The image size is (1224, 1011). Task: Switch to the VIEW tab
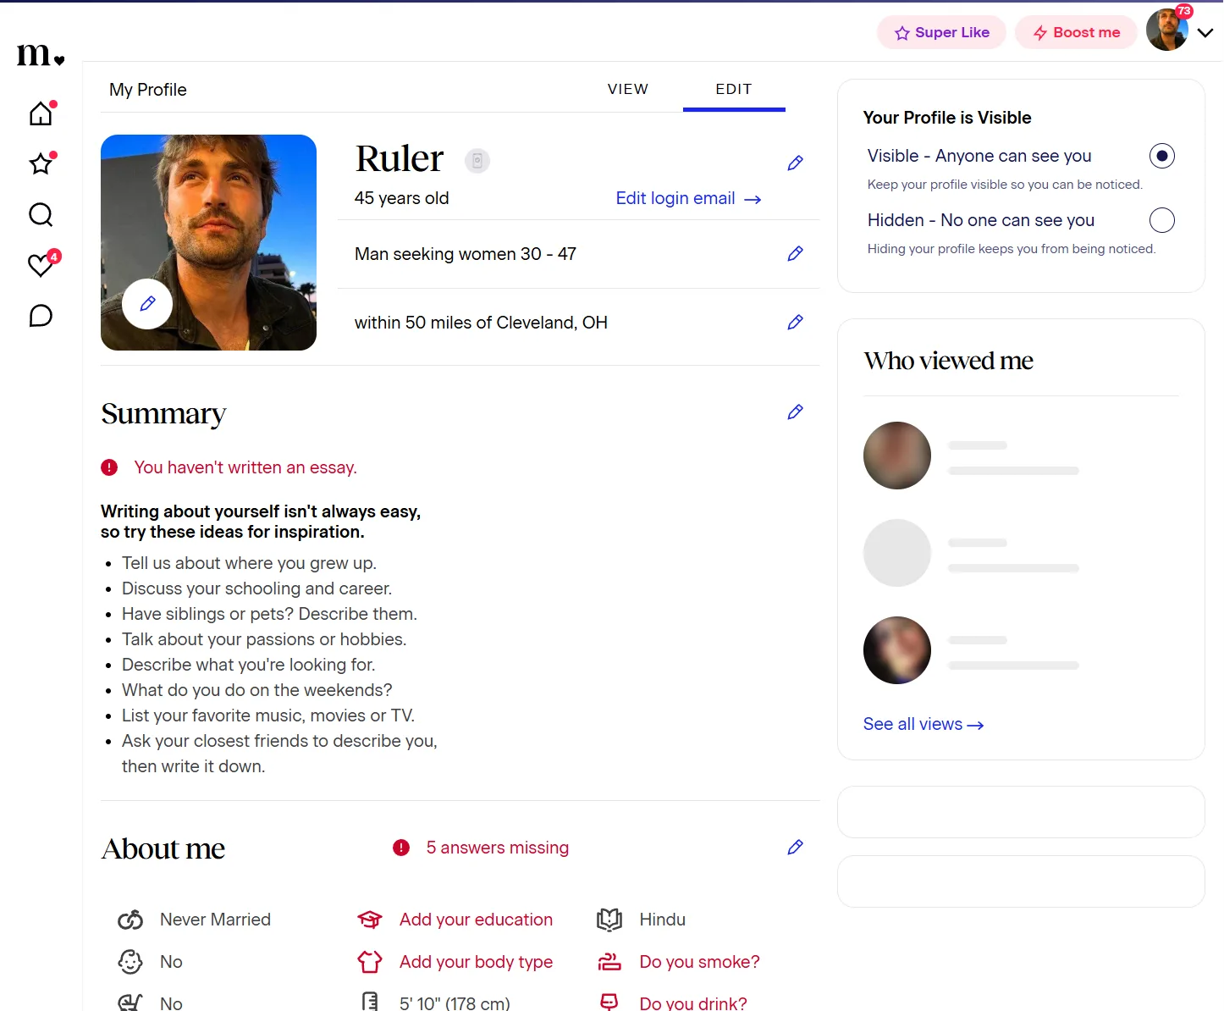[x=628, y=89]
